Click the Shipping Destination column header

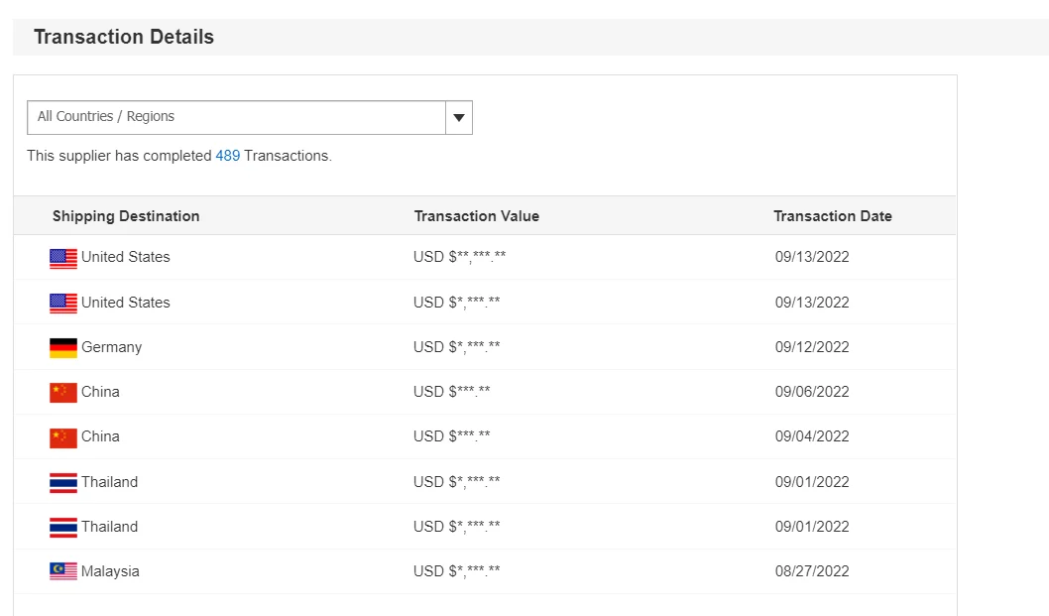126,216
